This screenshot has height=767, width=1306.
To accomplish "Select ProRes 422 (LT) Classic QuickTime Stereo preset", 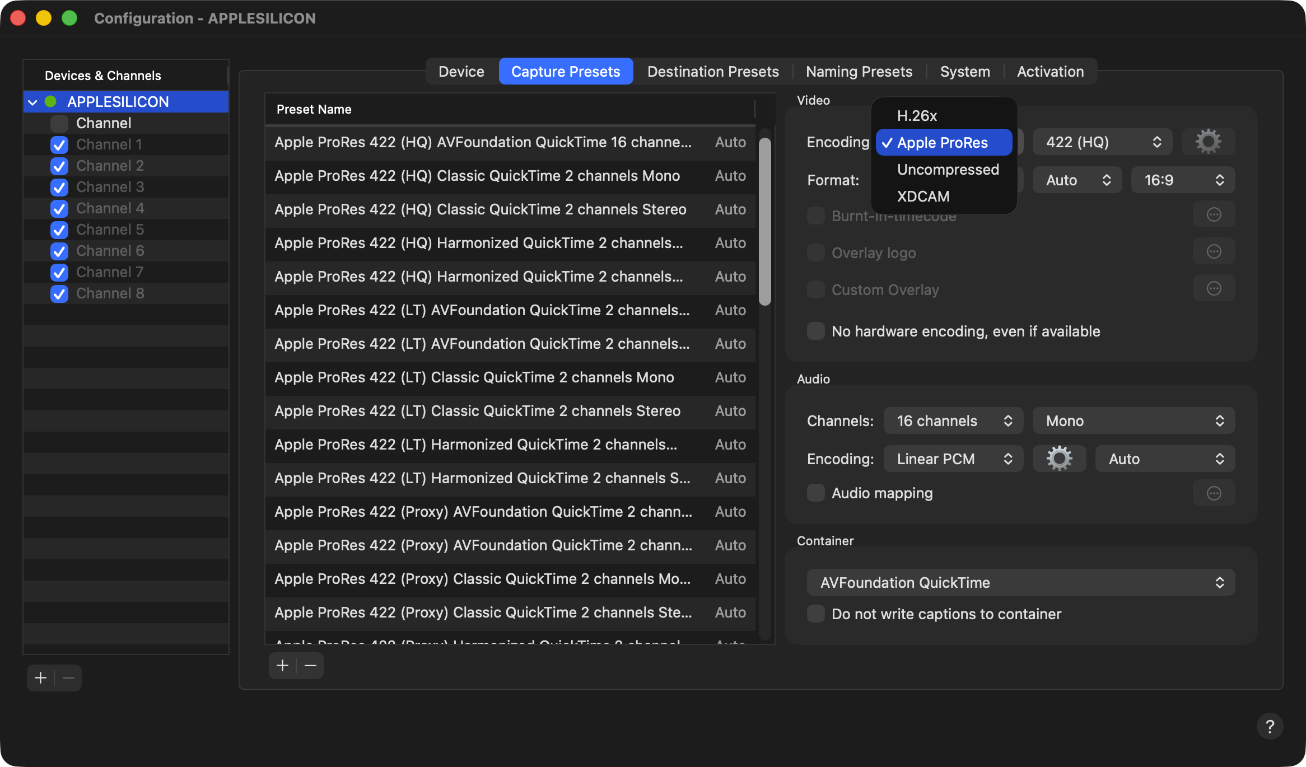I will tap(510, 411).
